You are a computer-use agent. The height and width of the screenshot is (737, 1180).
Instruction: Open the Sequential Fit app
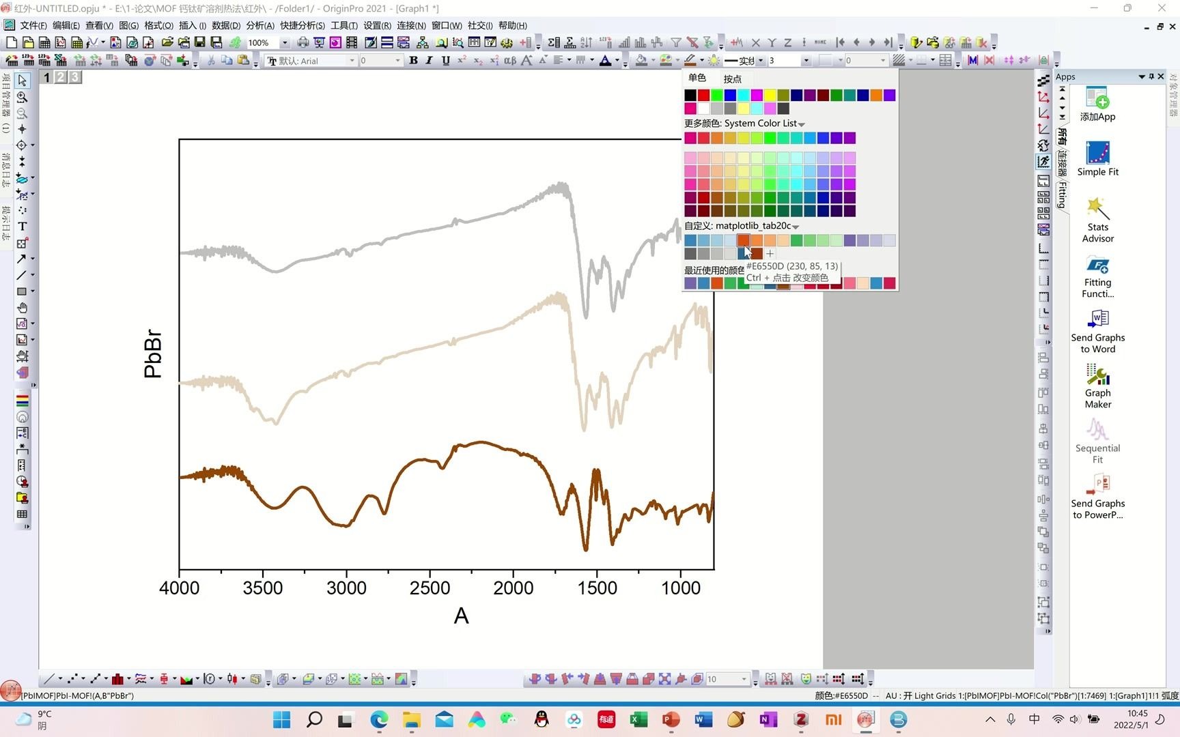[1097, 442]
